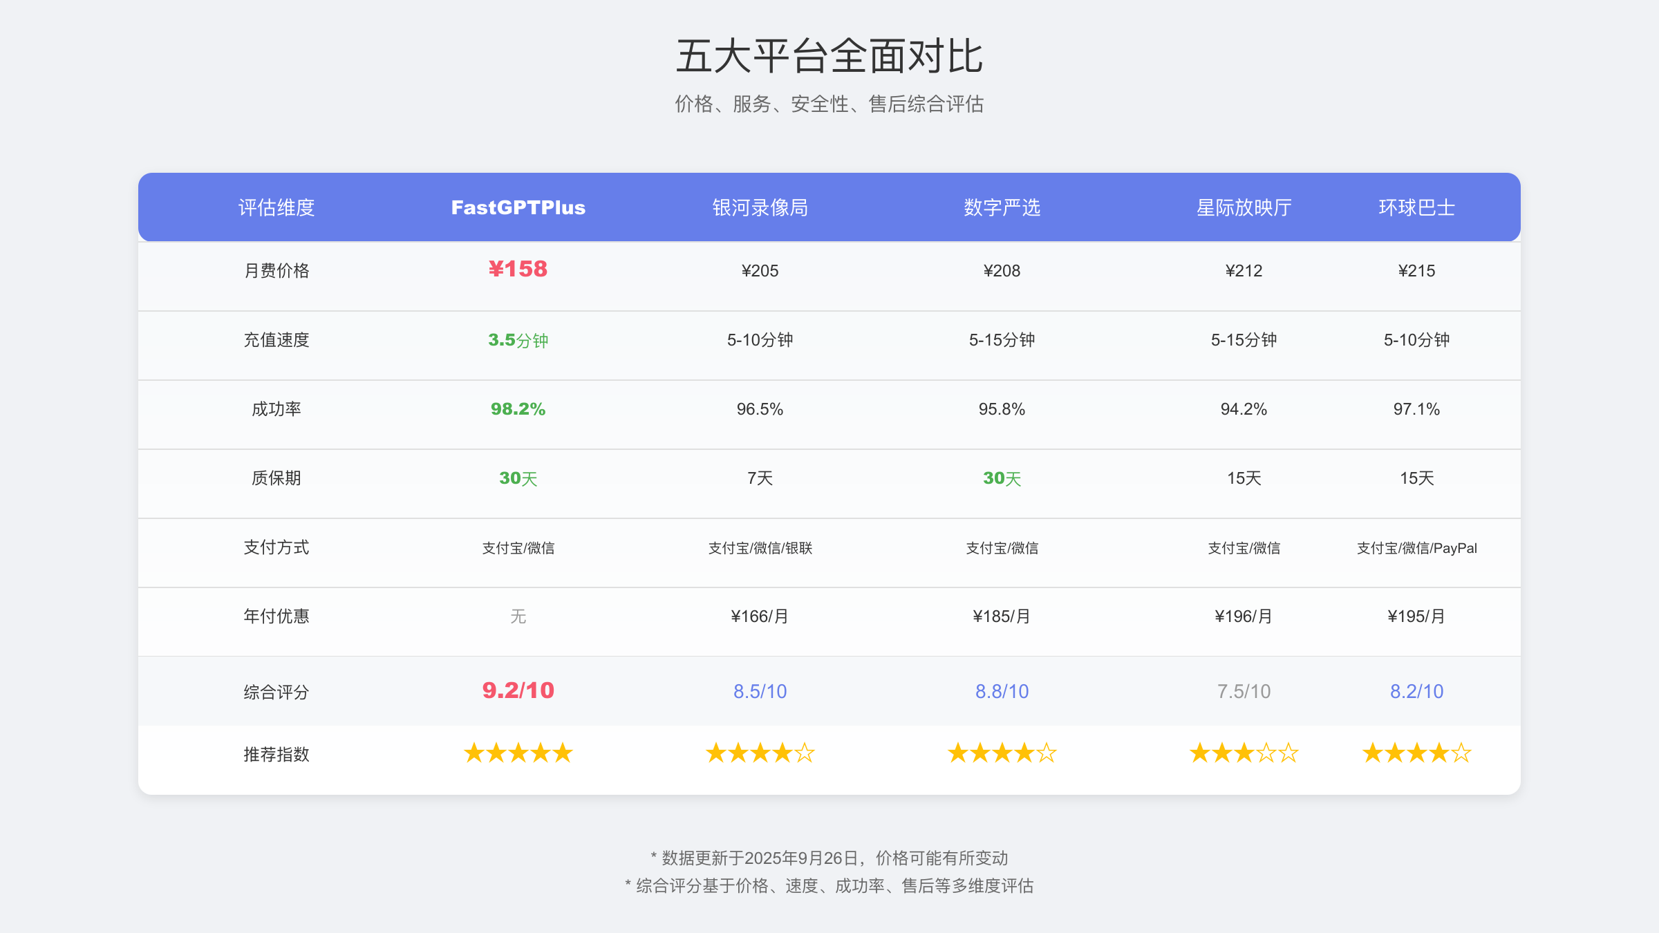
Task: Select the 年付优惠 row label
Action: point(276,616)
